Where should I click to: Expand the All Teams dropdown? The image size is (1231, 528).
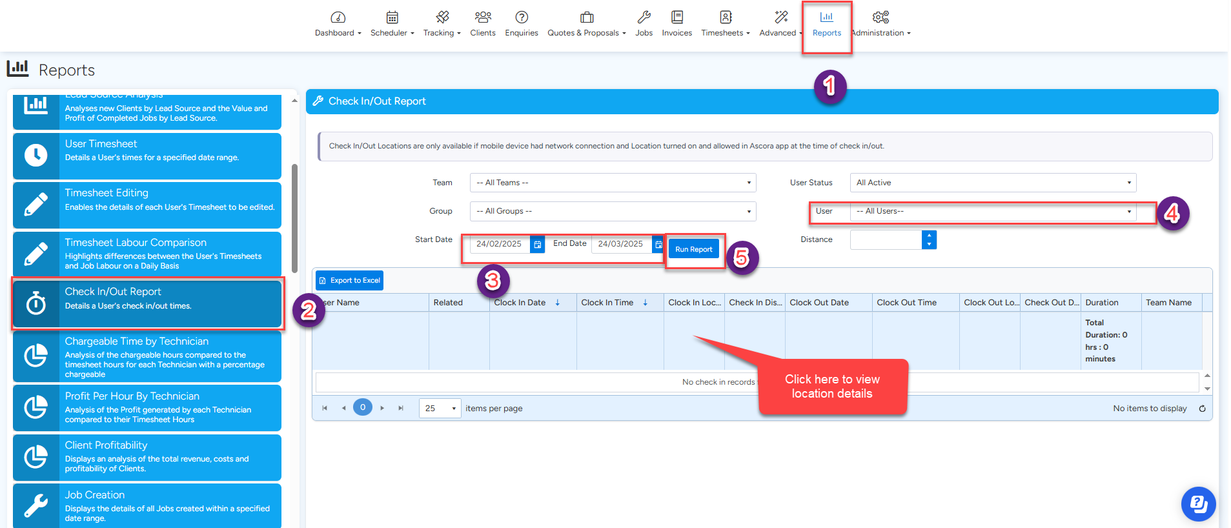613,183
